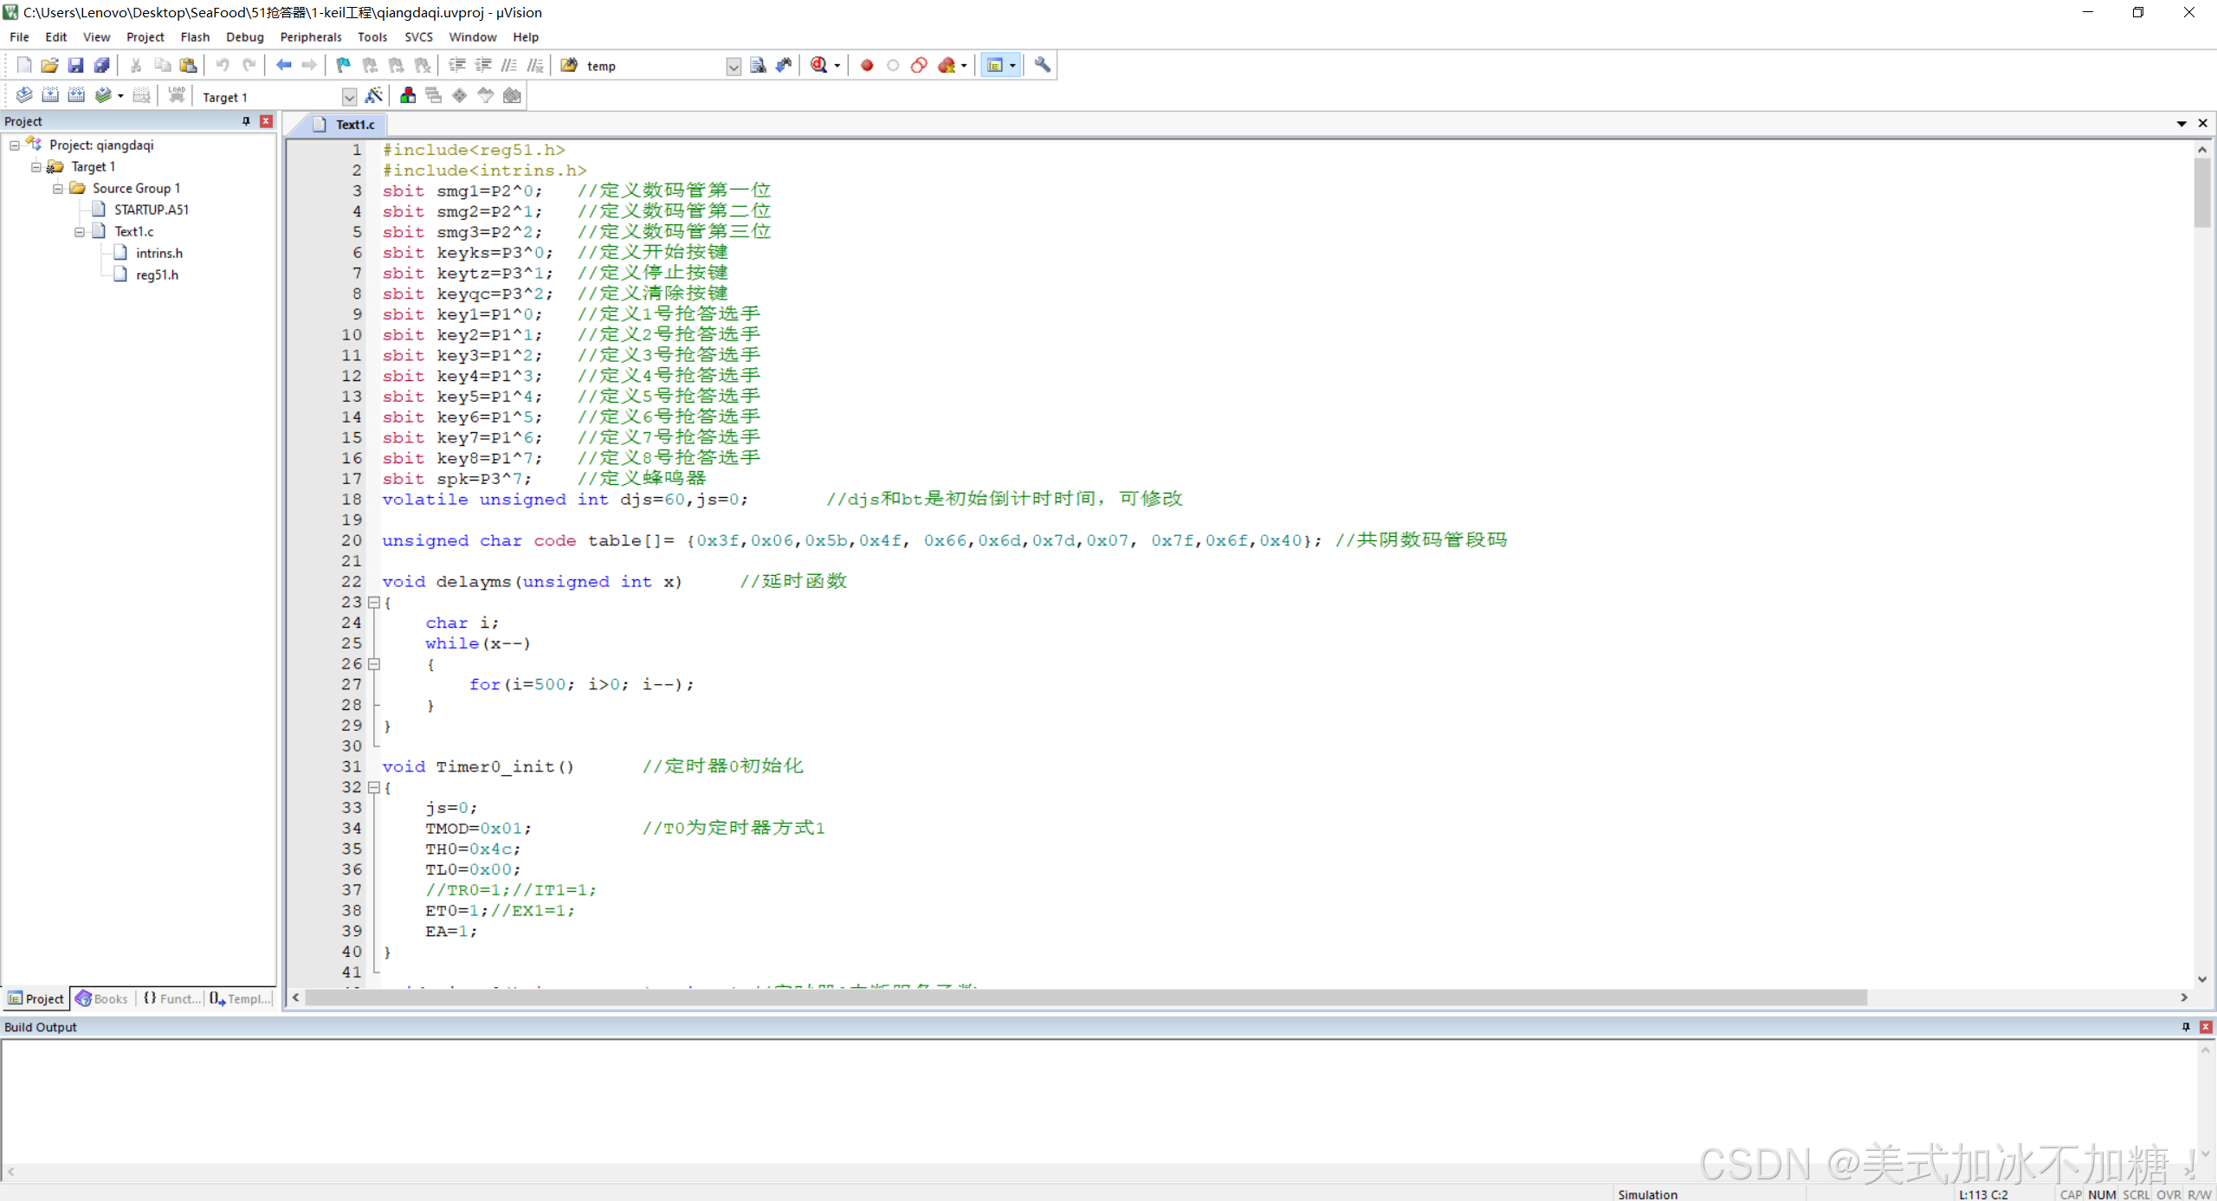Click the Open file folder icon
The height and width of the screenshot is (1201, 2217).
tap(49, 65)
